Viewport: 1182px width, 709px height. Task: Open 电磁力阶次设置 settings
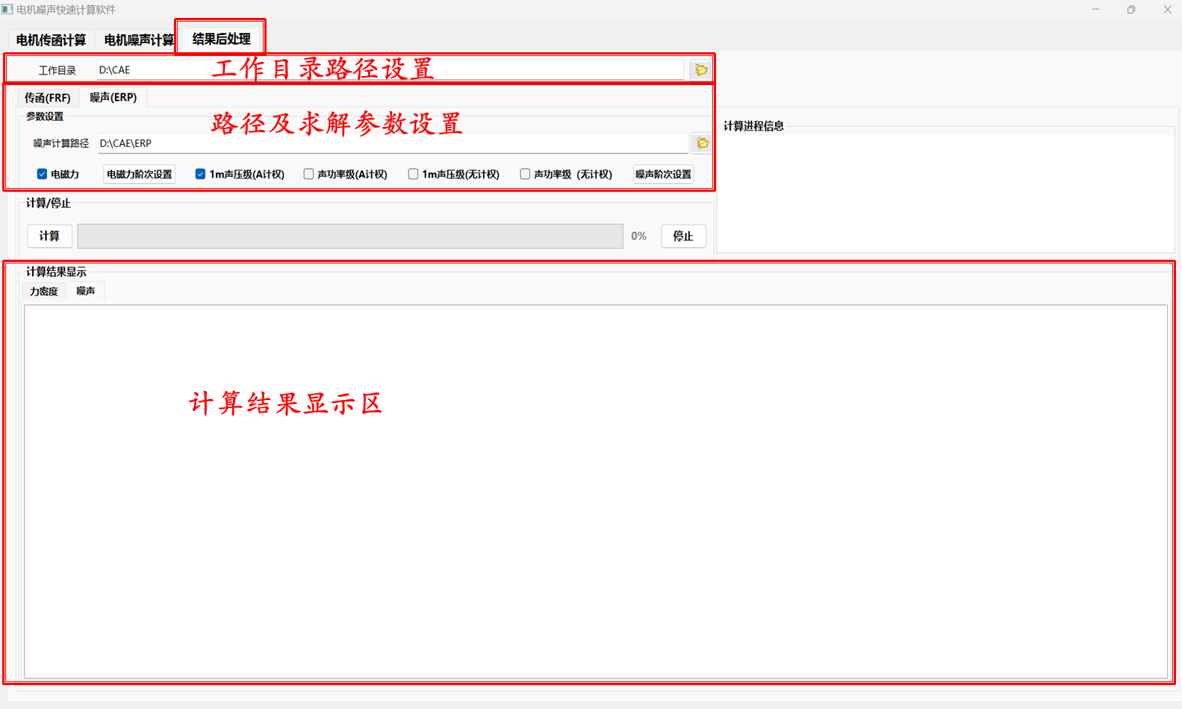tap(140, 174)
